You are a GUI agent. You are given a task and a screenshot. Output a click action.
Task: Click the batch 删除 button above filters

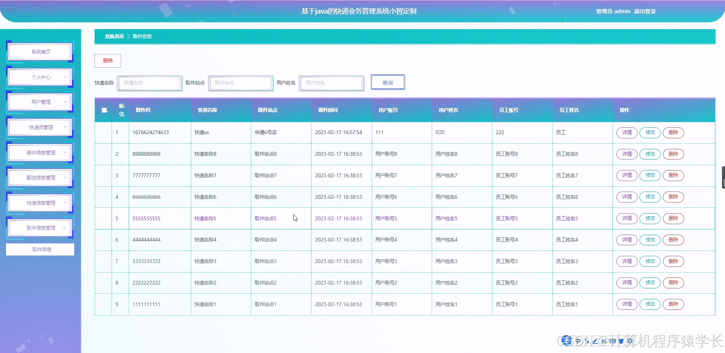108,60
